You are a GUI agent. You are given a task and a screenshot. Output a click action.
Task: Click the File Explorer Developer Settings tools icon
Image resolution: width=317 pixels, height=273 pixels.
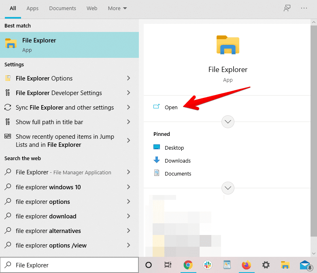point(8,93)
